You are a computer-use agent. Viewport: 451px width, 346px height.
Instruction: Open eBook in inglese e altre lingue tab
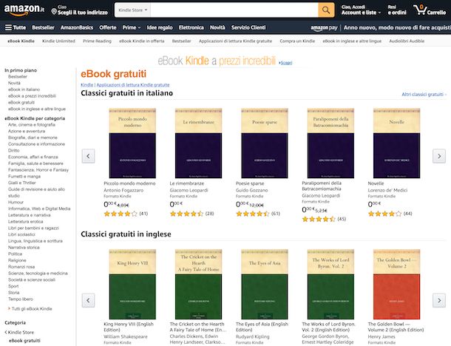tap(352, 41)
